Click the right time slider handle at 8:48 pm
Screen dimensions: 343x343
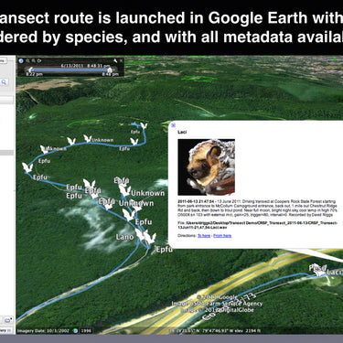(x=110, y=70)
